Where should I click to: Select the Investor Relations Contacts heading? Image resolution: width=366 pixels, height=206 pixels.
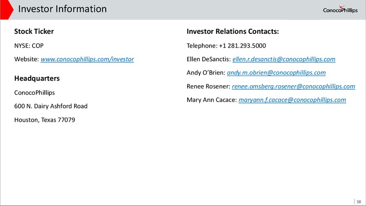coord(233,32)
